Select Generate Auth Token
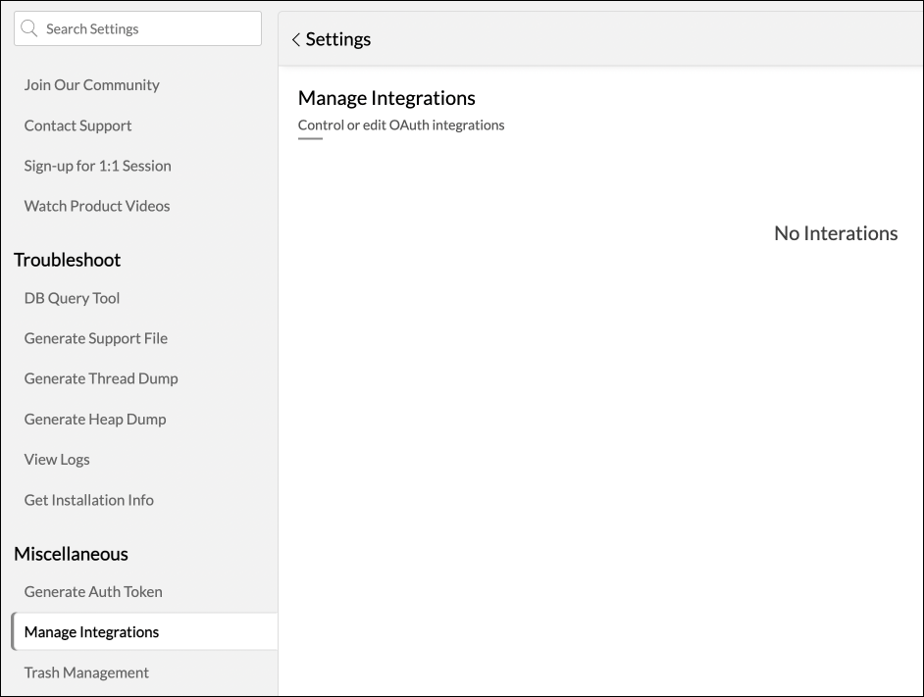Viewport: 924px width, 697px height. tap(93, 592)
